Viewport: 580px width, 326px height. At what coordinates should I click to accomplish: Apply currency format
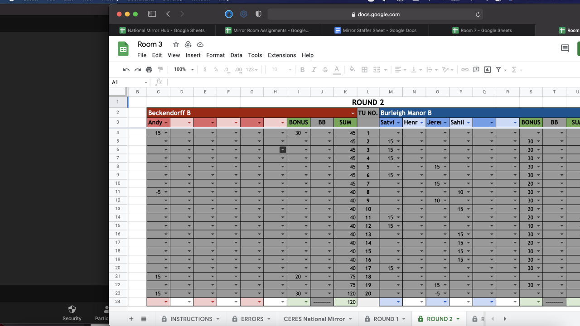click(x=205, y=70)
